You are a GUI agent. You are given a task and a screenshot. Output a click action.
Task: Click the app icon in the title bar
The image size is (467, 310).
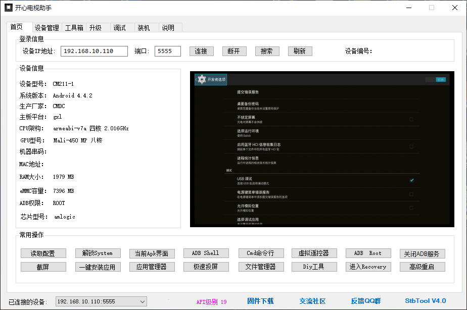click(x=9, y=8)
